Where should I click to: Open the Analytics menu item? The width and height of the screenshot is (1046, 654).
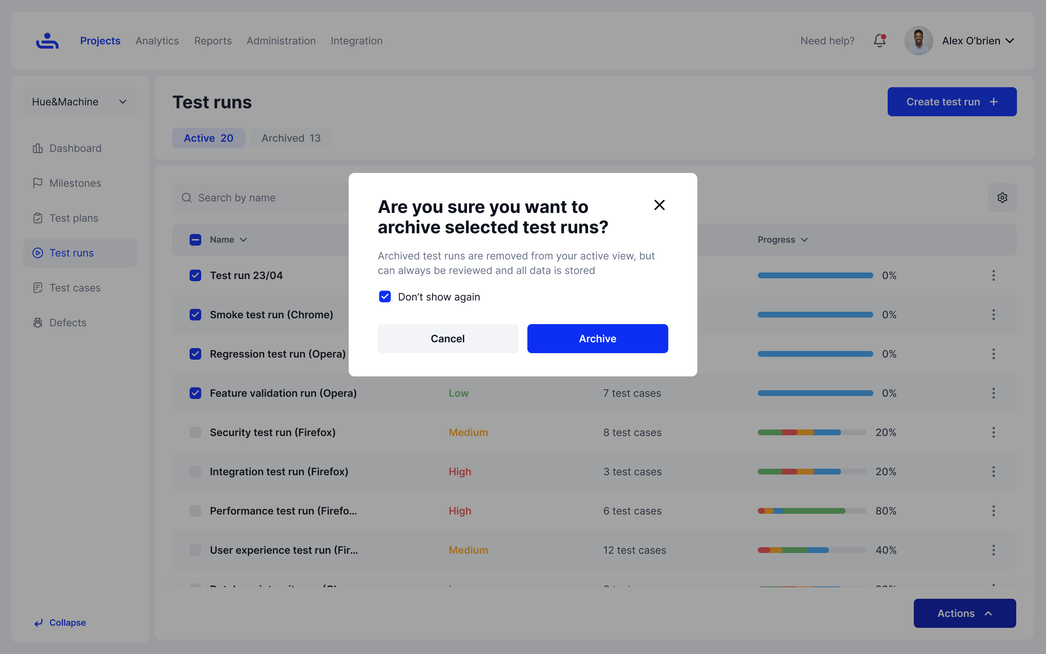pyautogui.click(x=157, y=41)
